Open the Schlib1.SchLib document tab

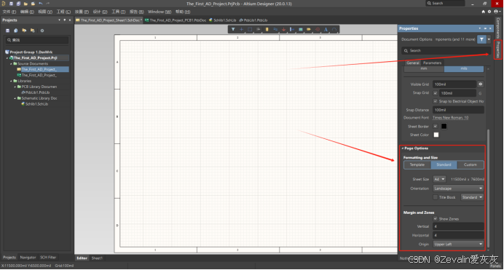click(222, 20)
